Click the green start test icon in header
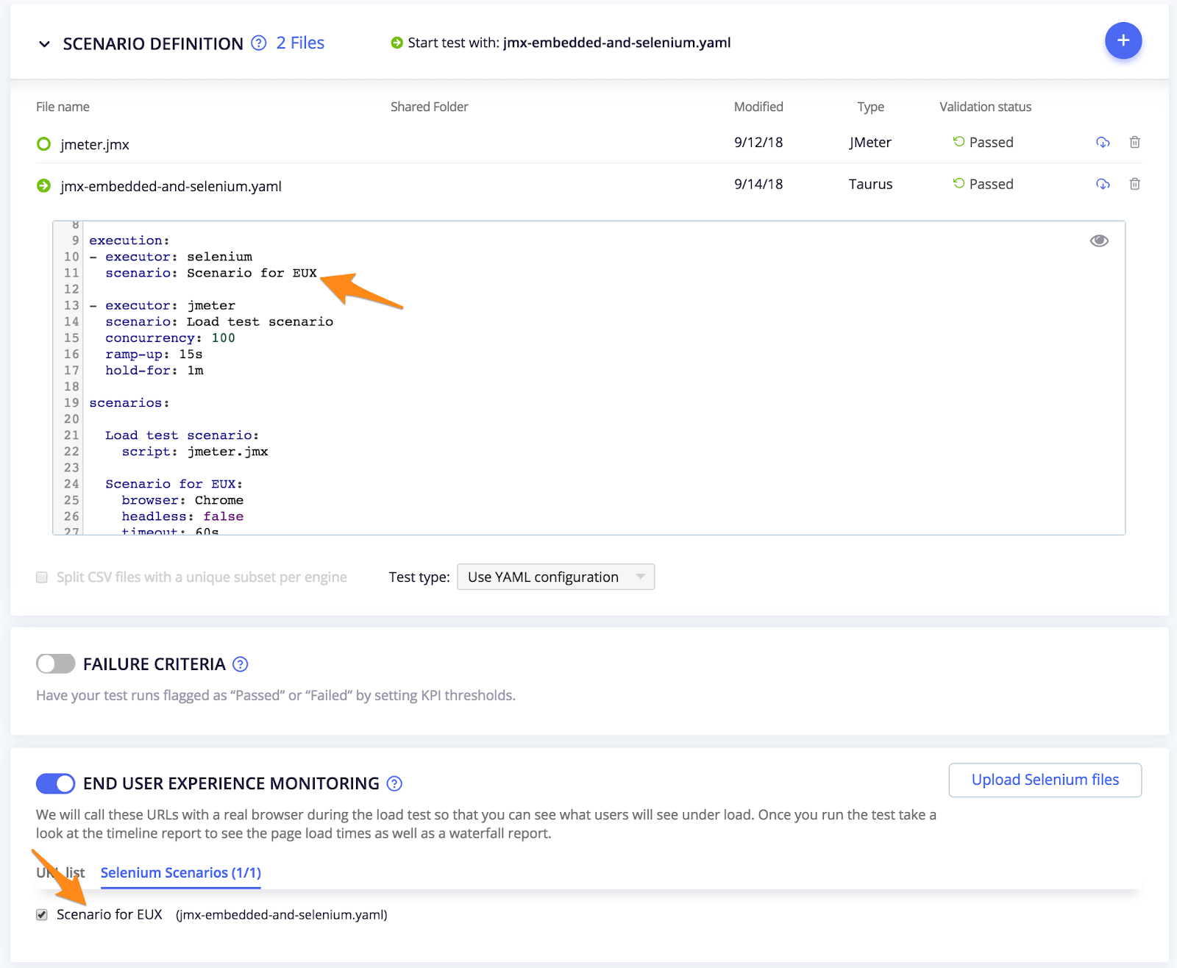This screenshot has width=1177, height=968. click(x=397, y=43)
